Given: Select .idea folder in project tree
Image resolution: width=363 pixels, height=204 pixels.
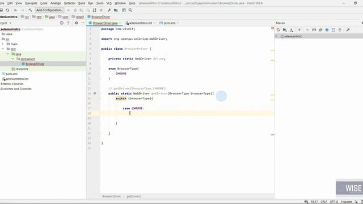Looking at the screenshot, I should tap(9, 34).
